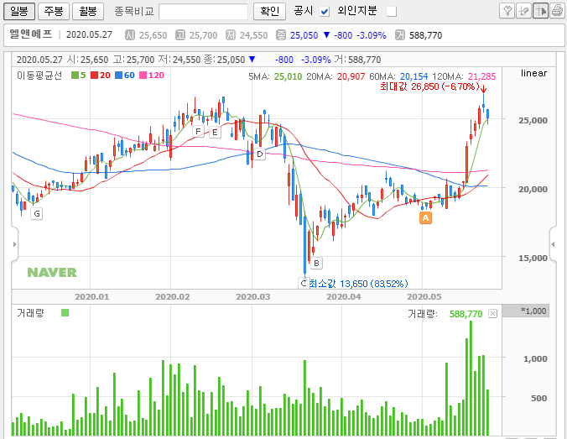This screenshot has width=567, height=439.
Task: Click the 확인 confirm button
Action: click(x=269, y=11)
